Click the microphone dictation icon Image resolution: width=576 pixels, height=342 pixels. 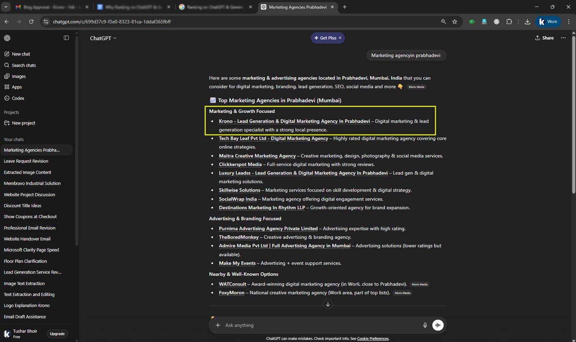[425, 325]
